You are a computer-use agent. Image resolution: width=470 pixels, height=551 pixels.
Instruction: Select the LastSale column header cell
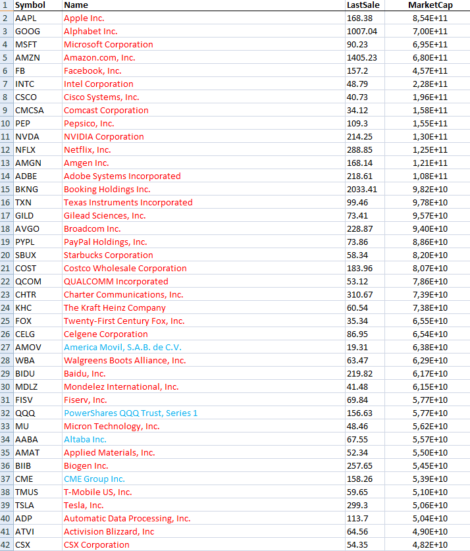[x=365, y=5]
